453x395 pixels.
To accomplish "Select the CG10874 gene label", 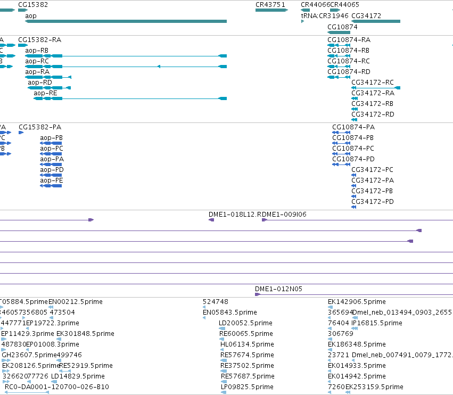I will tap(342, 27).
